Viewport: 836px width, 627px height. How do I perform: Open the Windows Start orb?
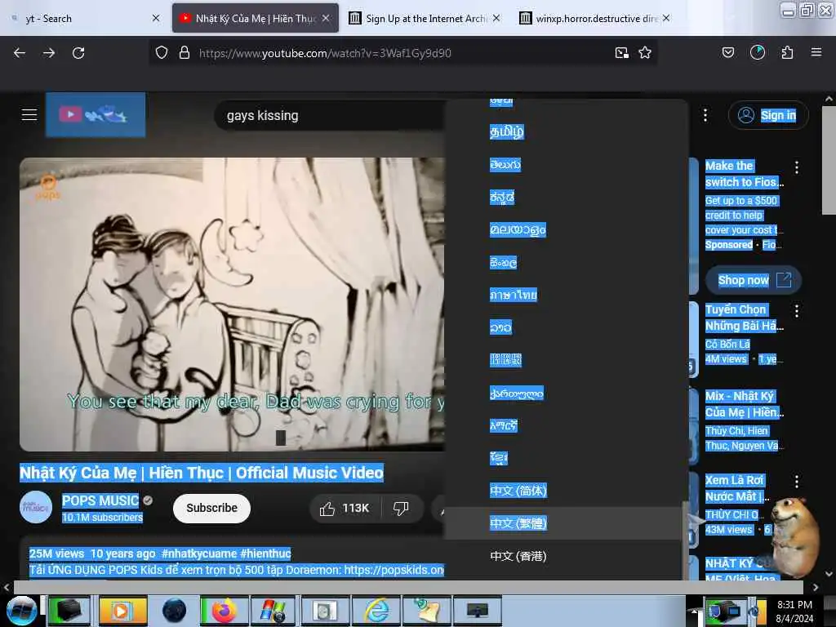[x=20, y=611]
